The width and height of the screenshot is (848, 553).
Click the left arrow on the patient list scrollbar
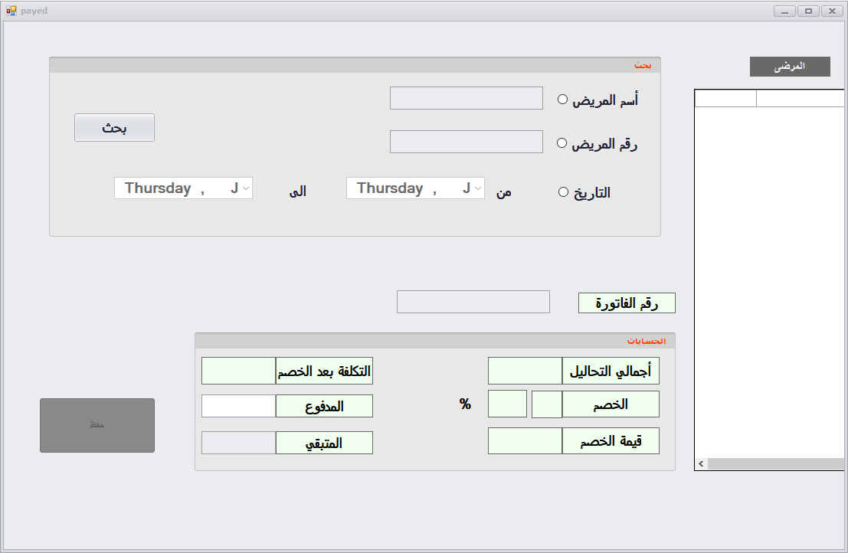pyautogui.click(x=700, y=463)
